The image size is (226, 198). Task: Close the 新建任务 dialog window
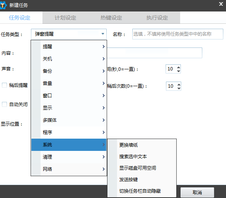(x=221, y=4)
